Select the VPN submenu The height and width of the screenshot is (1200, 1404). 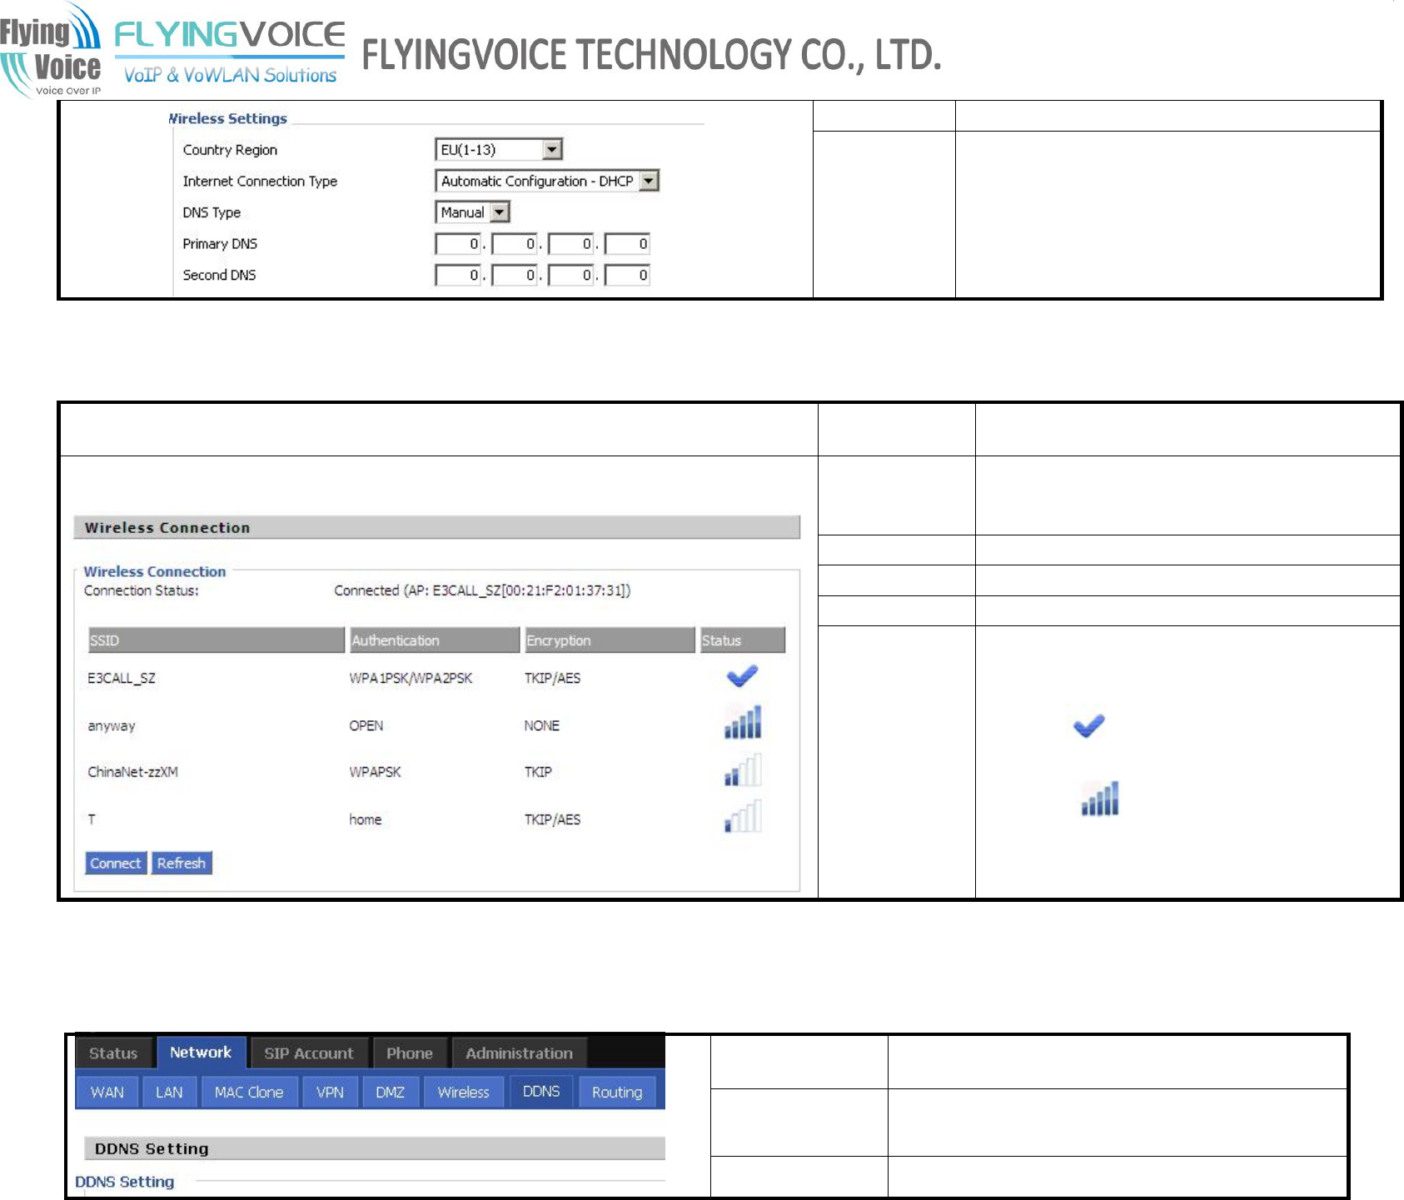pyautogui.click(x=330, y=1092)
